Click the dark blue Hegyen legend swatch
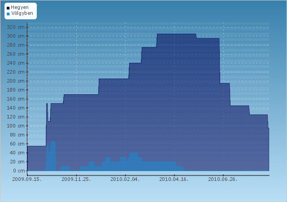This screenshot has height=202, width=287. [x=8, y=8]
